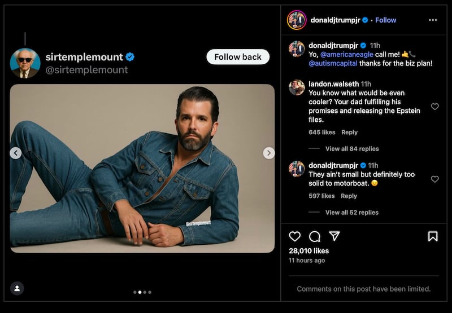Go to the previous carousel image
The width and height of the screenshot is (452, 313).
tap(16, 153)
